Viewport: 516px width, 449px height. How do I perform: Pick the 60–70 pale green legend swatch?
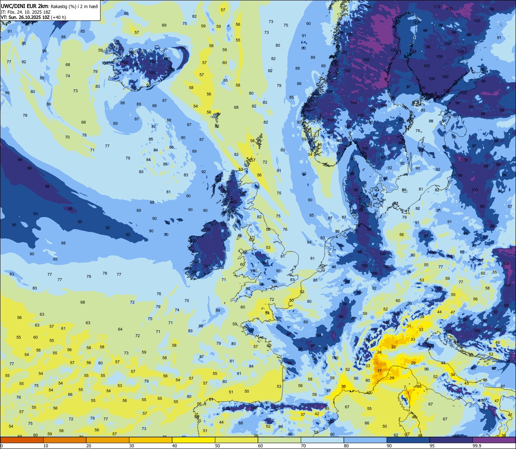pos(279,440)
